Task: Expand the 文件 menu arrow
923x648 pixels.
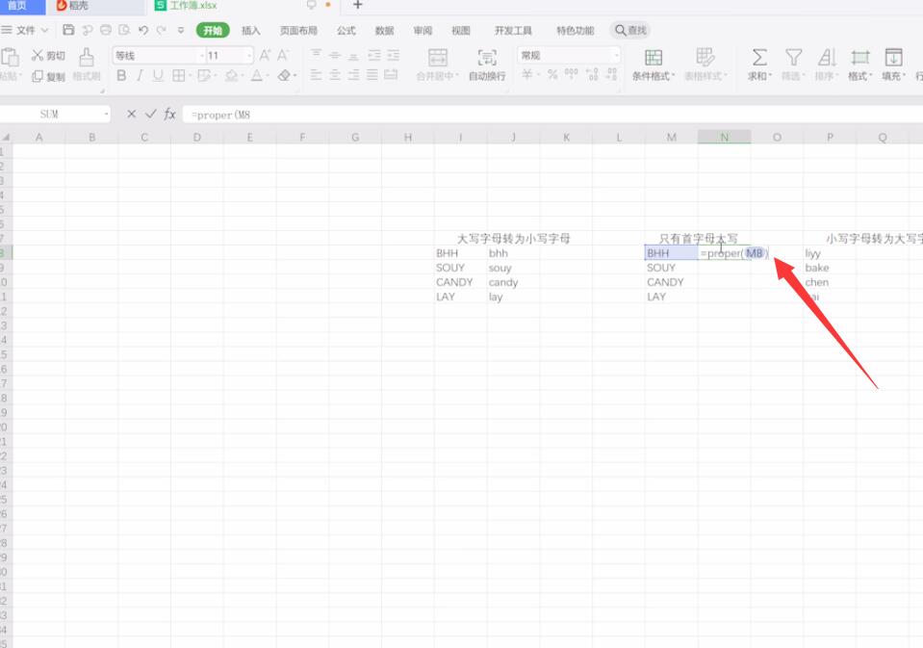Action: coord(44,30)
